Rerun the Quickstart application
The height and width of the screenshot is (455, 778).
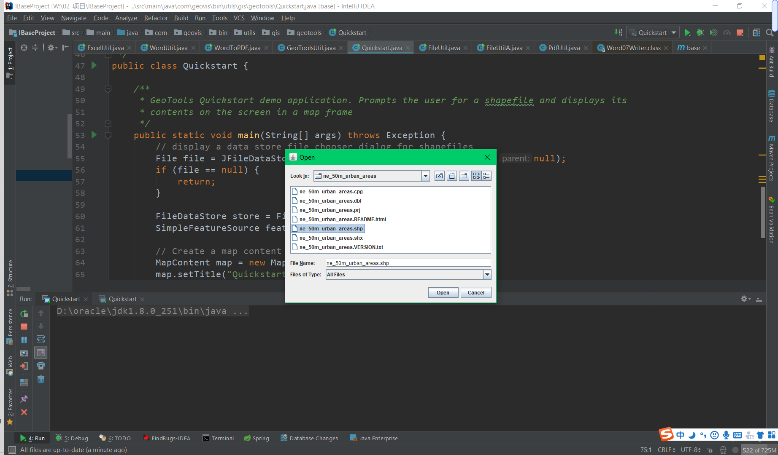24,313
